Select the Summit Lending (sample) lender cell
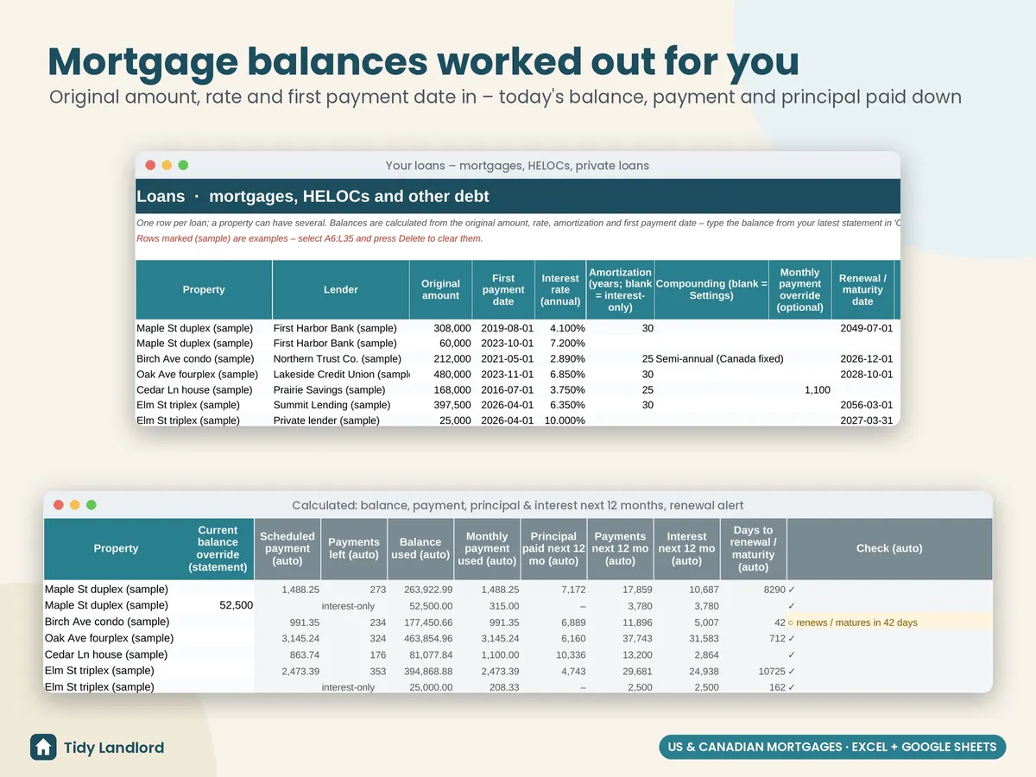Image resolution: width=1036 pixels, height=777 pixels. (x=341, y=405)
